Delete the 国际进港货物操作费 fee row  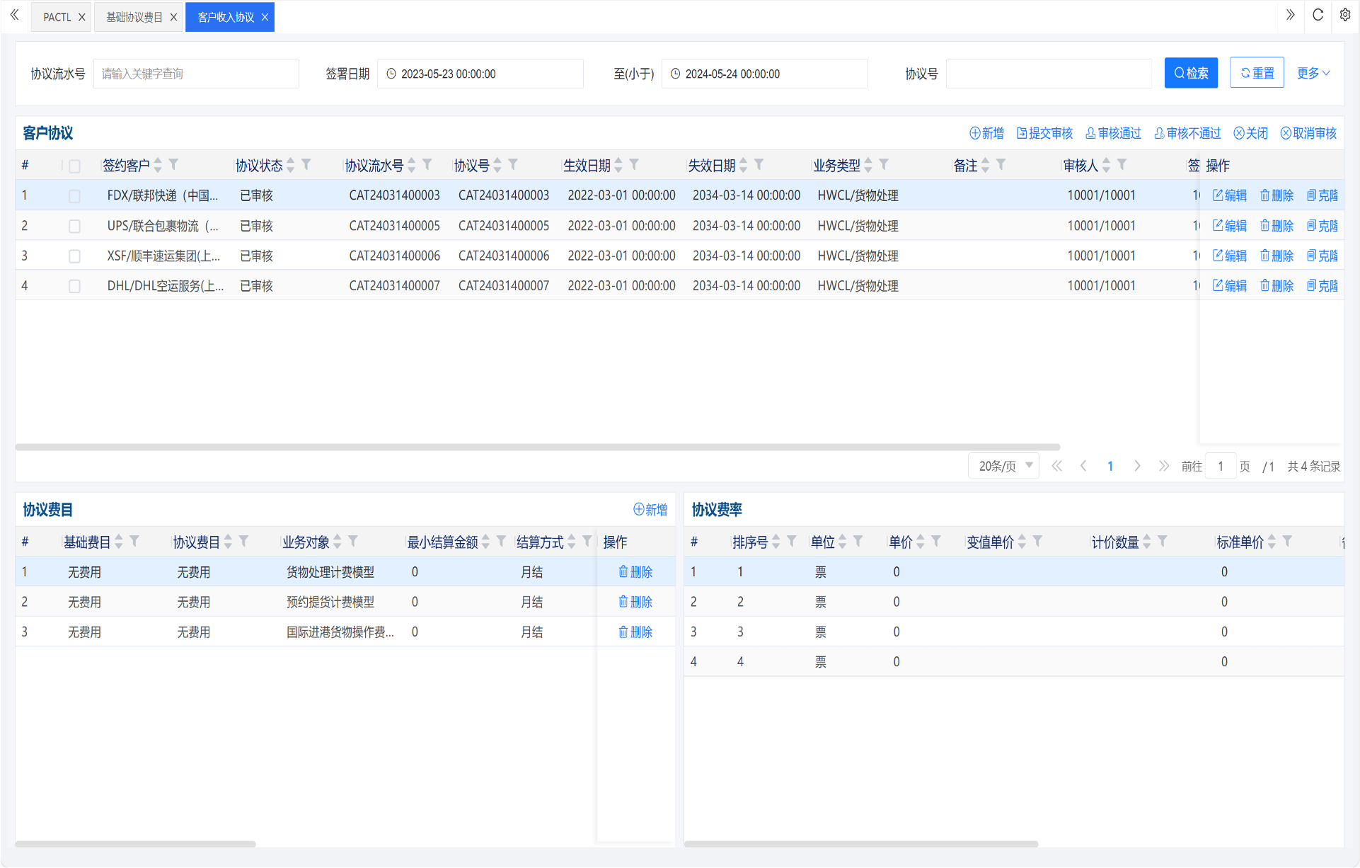click(x=635, y=632)
